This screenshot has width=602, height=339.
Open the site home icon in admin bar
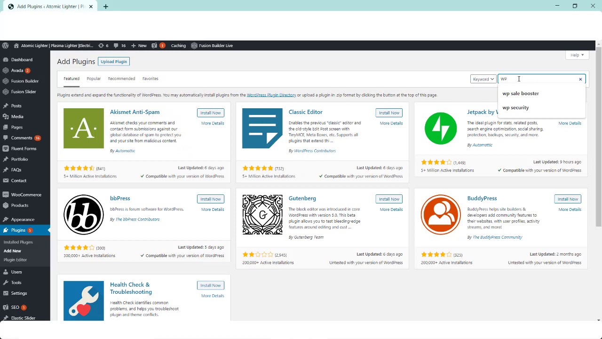point(16,46)
